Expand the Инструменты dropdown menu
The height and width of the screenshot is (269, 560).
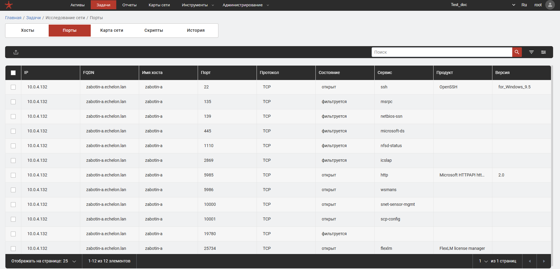[x=198, y=5]
